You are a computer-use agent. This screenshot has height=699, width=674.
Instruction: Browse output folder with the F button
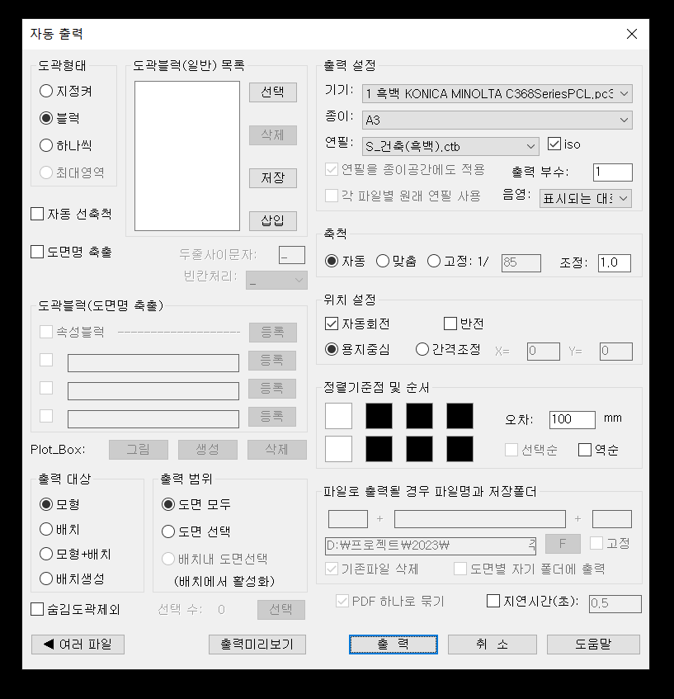(x=563, y=543)
